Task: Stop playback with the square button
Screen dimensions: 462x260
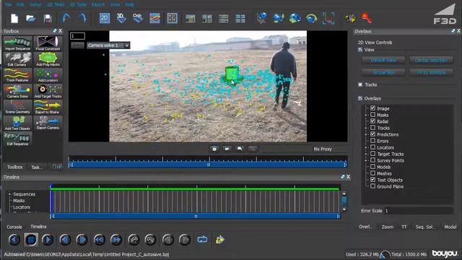Action: (x=31, y=240)
